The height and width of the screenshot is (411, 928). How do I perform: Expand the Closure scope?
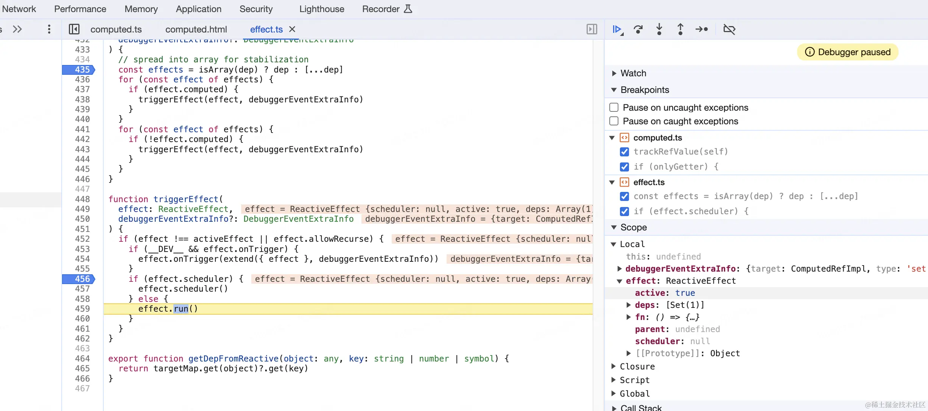click(x=613, y=366)
